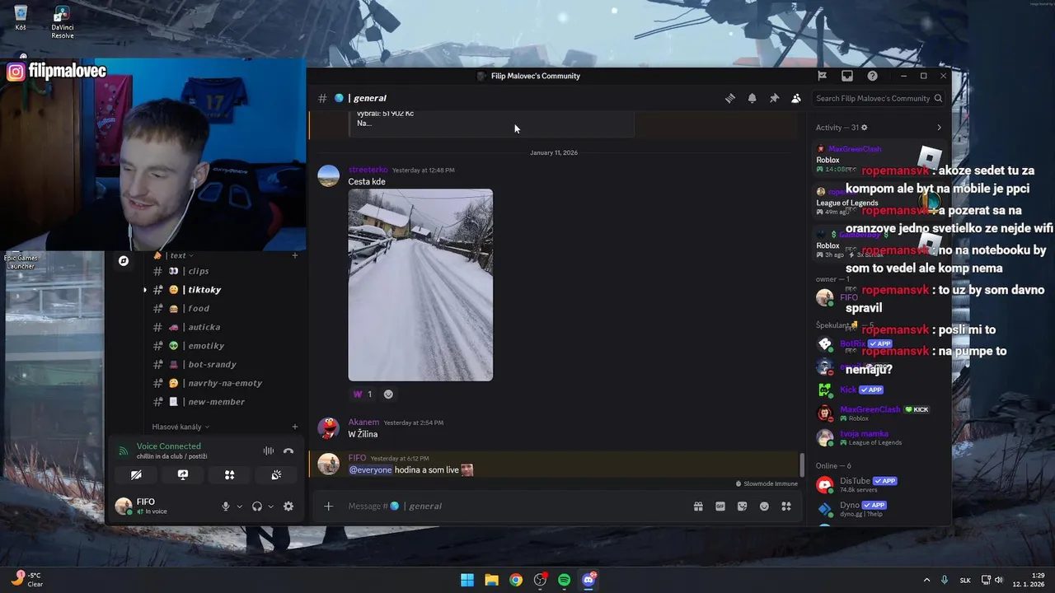Open Spotify from taskbar

[564, 580]
